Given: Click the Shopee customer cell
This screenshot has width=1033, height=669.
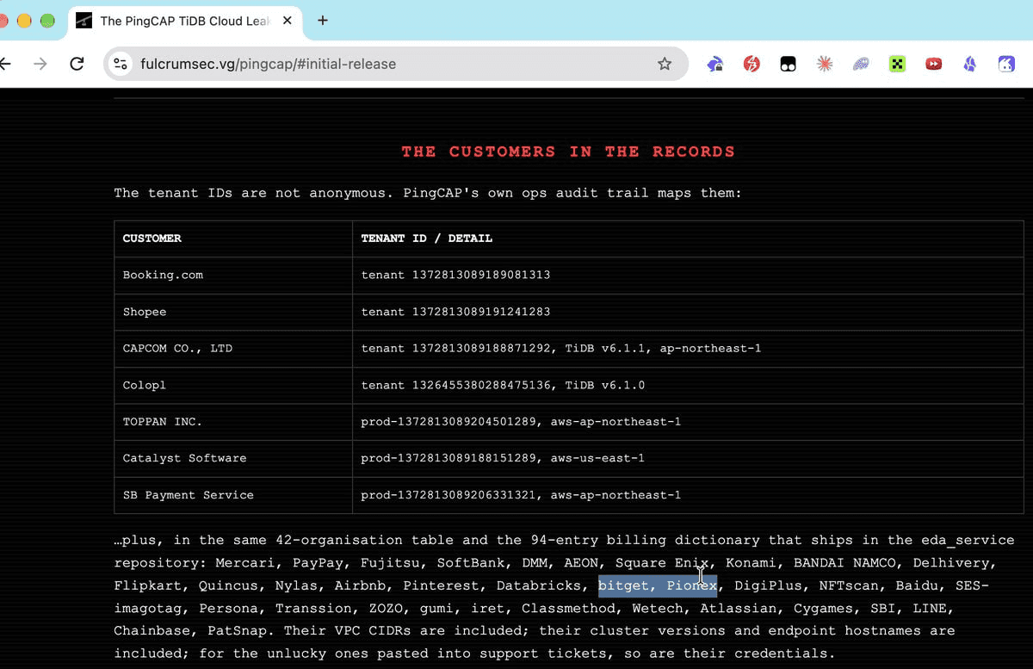Looking at the screenshot, I should pyautogui.click(x=233, y=312).
